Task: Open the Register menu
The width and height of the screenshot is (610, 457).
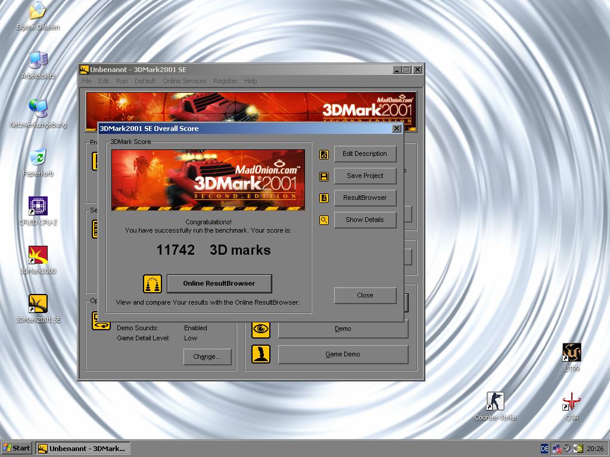Action: pyautogui.click(x=225, y=81)
